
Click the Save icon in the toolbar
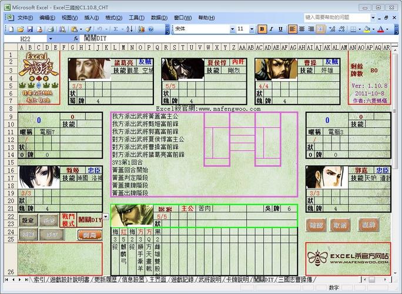(x=29, y=28)
